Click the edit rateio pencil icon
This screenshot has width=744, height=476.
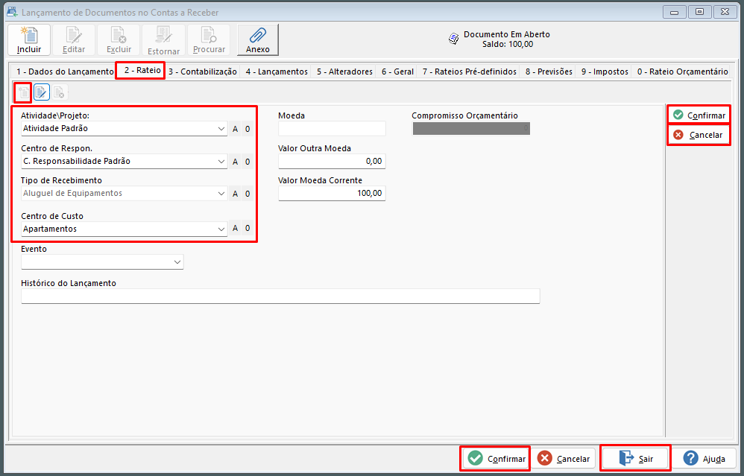(42, 92)
